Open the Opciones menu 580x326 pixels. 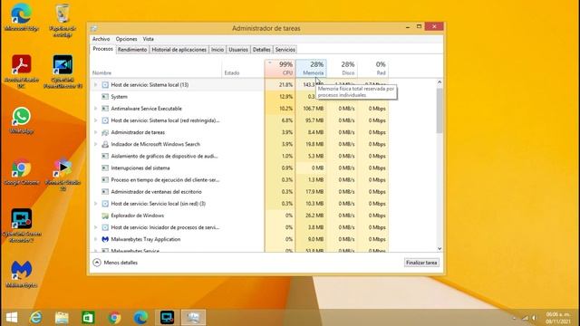coord(126,39)
